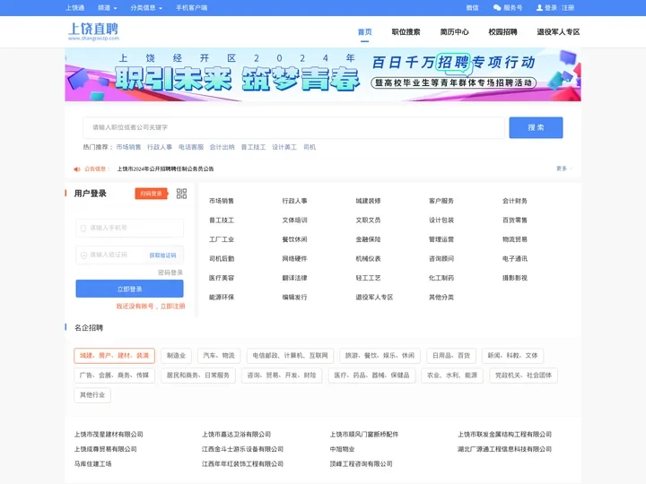646x484 pixels.
Task: Go to the 首页 navigation tab
Action: click(x=364, y=31)
